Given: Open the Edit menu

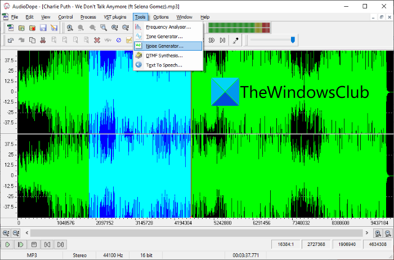Looking at the screenshot, I should tap(29, 17).
